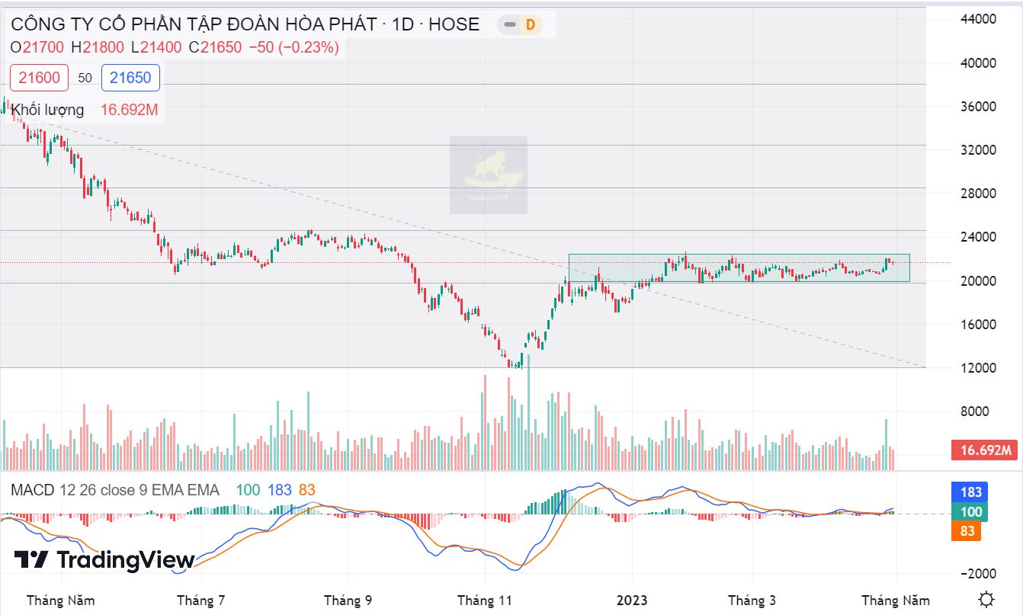1023x615 pixels.
Task: Click the chart settings gear icon
Action: pos(986,599)
